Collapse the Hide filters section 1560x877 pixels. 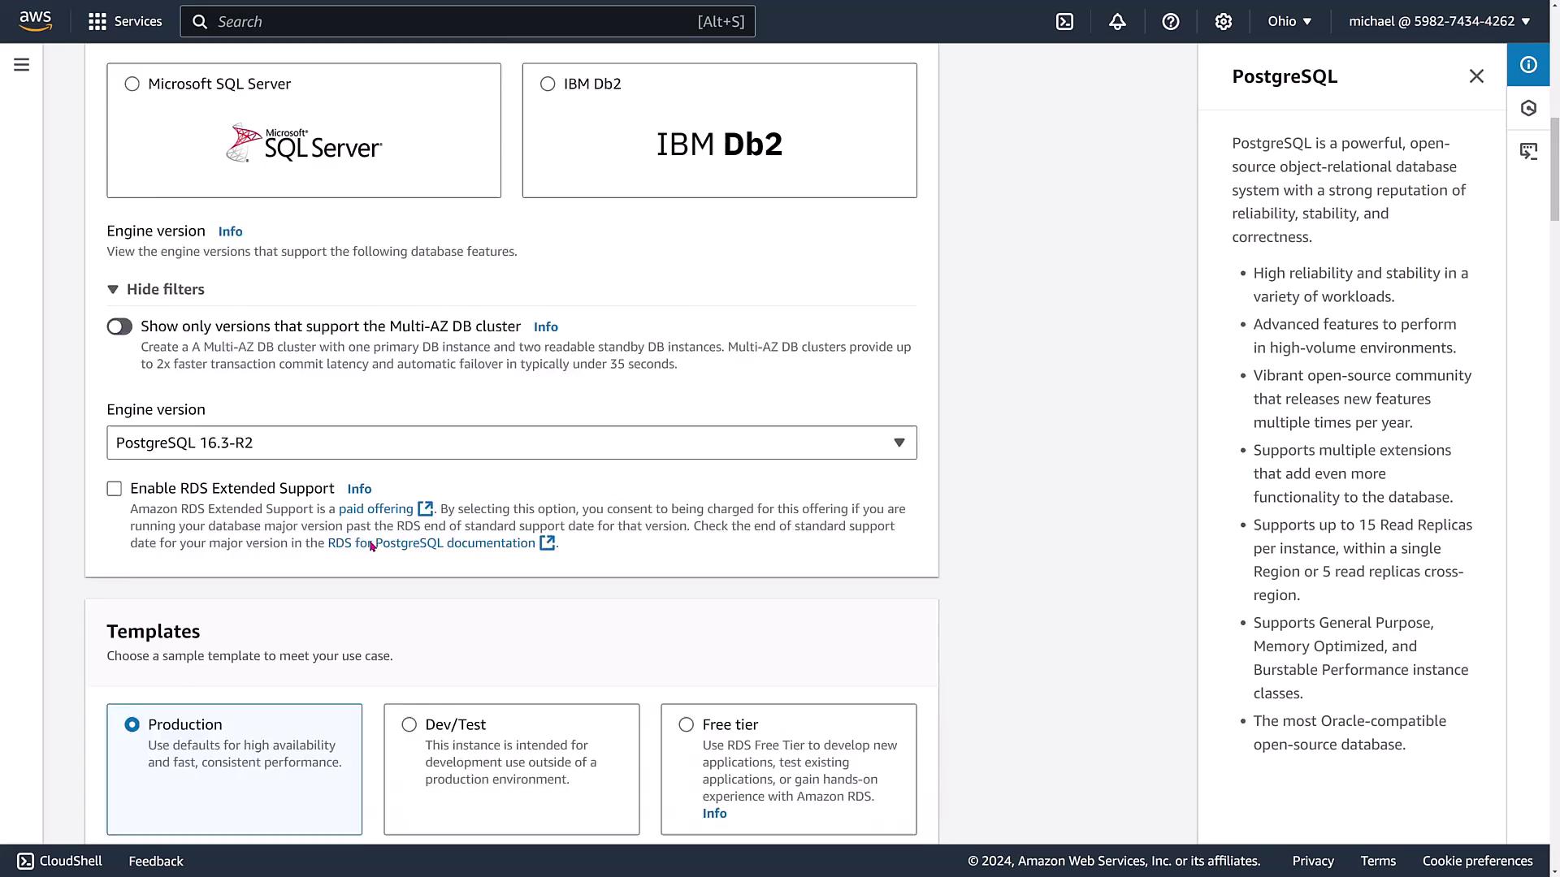[156, 290]
